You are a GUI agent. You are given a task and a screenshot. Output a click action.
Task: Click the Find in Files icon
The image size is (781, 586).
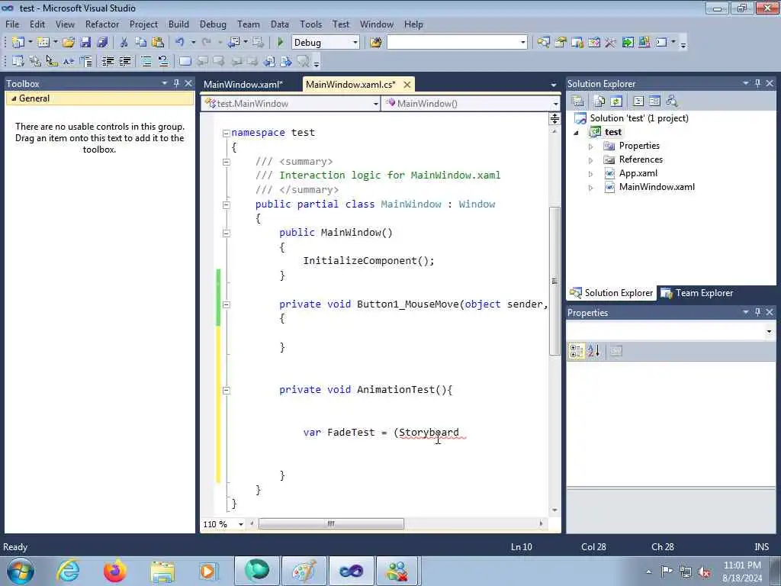(376, 43)
